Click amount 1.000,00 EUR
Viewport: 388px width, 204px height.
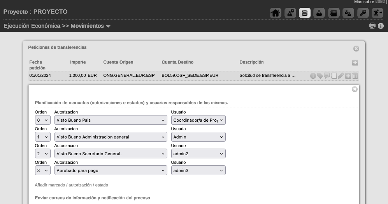click(83, 75)
